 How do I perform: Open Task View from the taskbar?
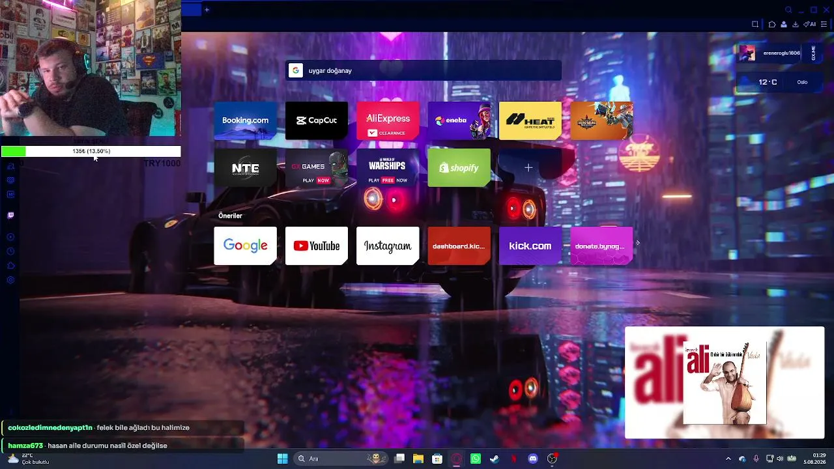(399, 459)
